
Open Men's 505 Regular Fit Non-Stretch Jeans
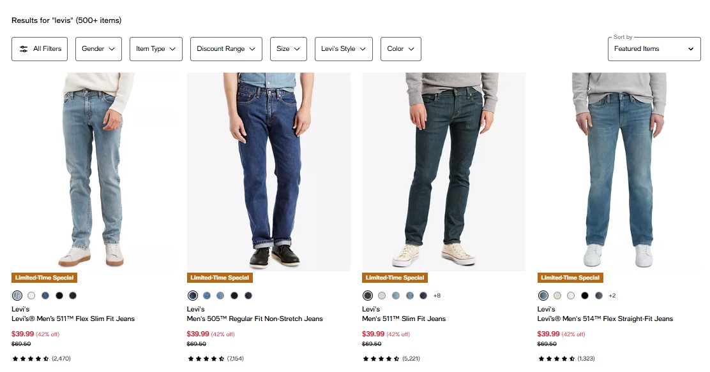point(255,318)
